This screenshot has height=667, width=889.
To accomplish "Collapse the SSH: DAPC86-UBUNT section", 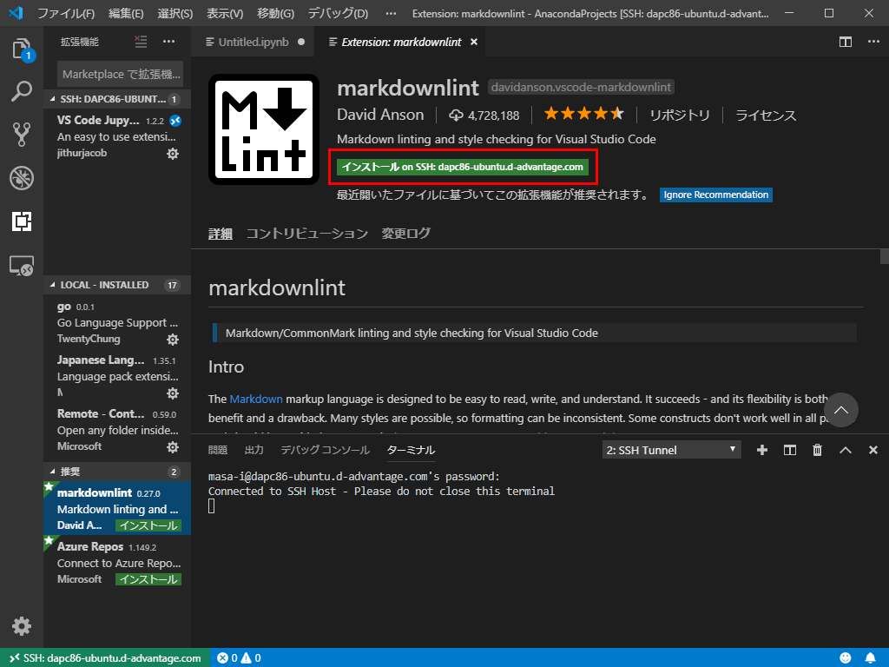I will pyautogui.click(x=117, y=99).
